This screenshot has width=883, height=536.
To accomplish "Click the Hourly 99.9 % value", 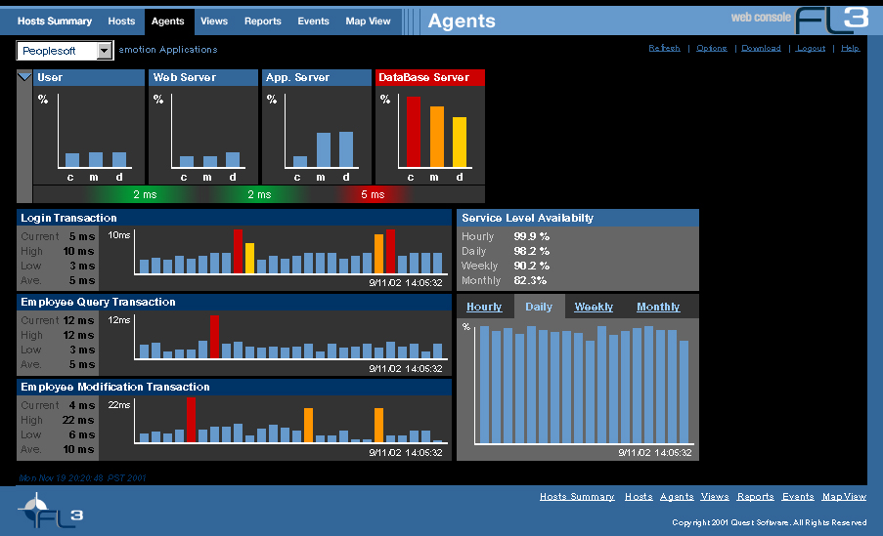I will point(531,237).
